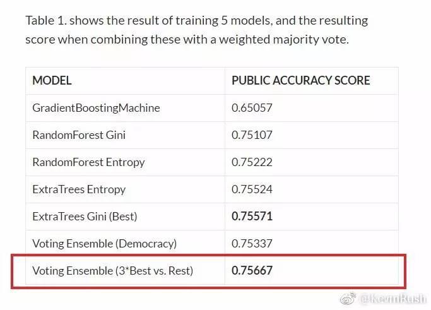Select the ExtraTrees Gini (Best) cell

click(x=85, y=217)
